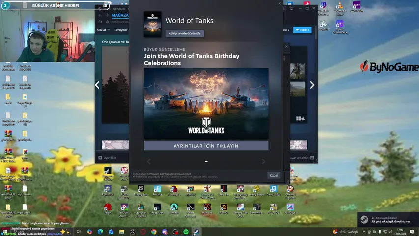Click Steam forward navigation arrow
The width and height of the screenshot is (419, 236).
coord(107,15)
